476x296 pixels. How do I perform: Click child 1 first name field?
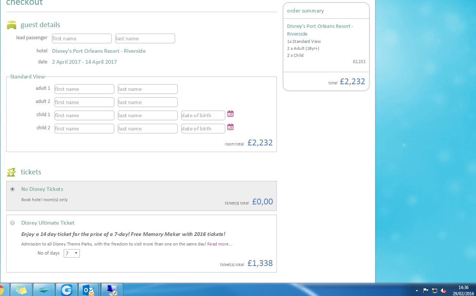pos(84,115)
